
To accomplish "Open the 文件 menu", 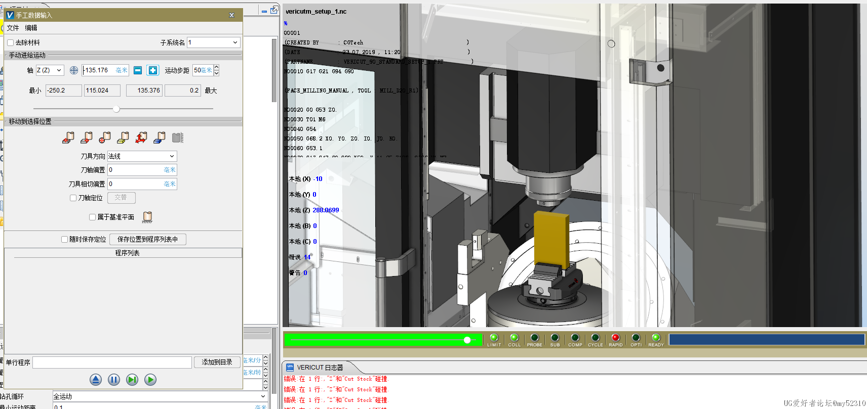I will coord(13,28).
